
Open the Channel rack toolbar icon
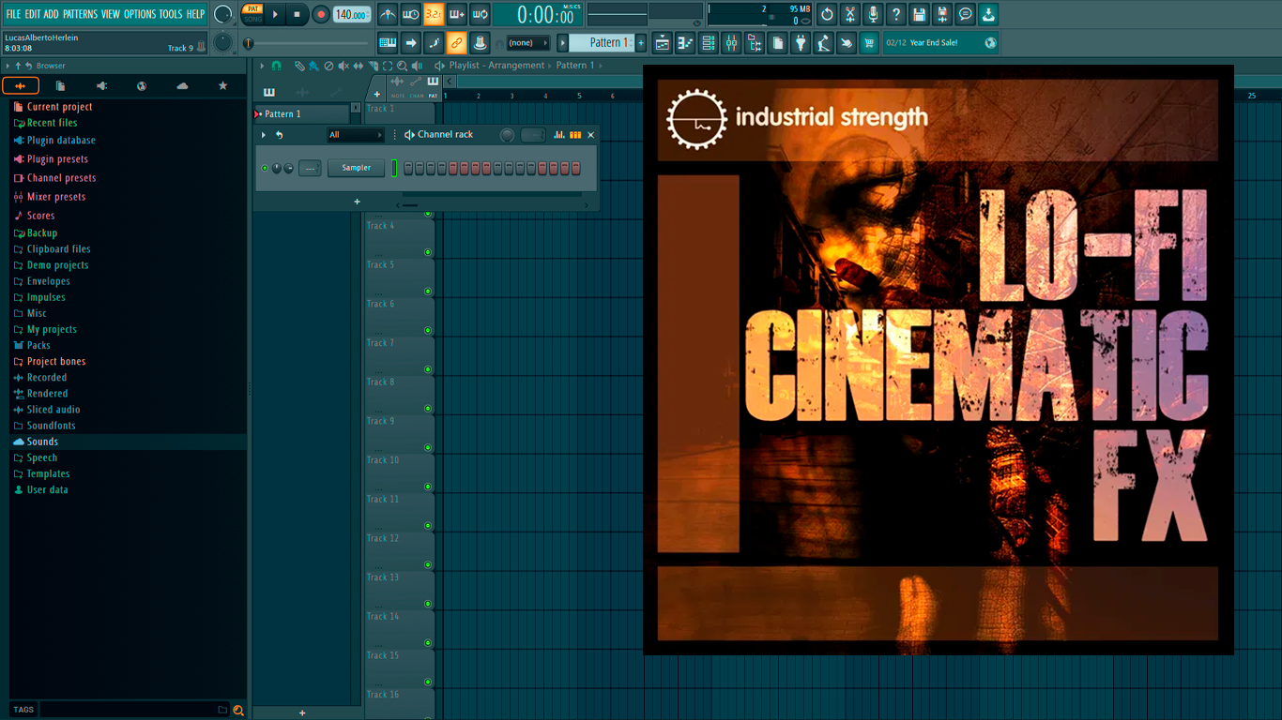coord(709,42)
